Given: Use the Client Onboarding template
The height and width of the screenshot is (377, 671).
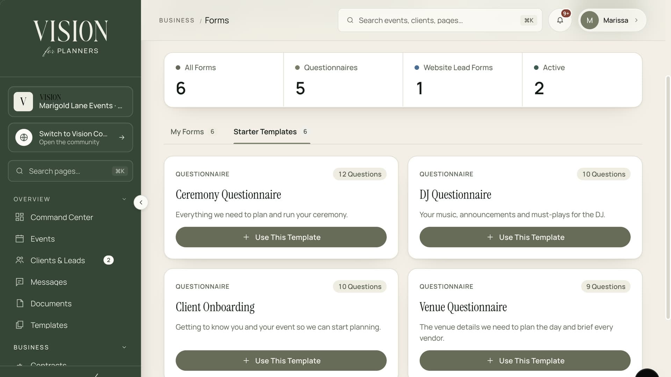Looking at the screenshot, I should click(281, 361).
